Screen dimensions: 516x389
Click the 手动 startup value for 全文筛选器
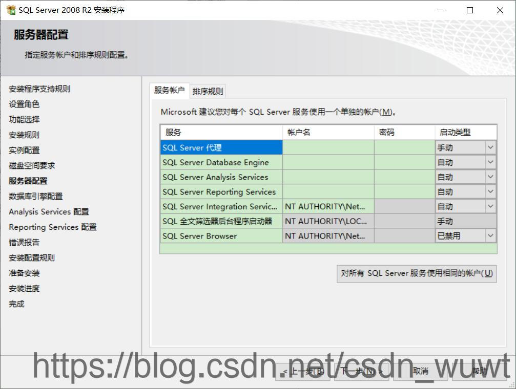pyautogui.click(x=466, y=221)
